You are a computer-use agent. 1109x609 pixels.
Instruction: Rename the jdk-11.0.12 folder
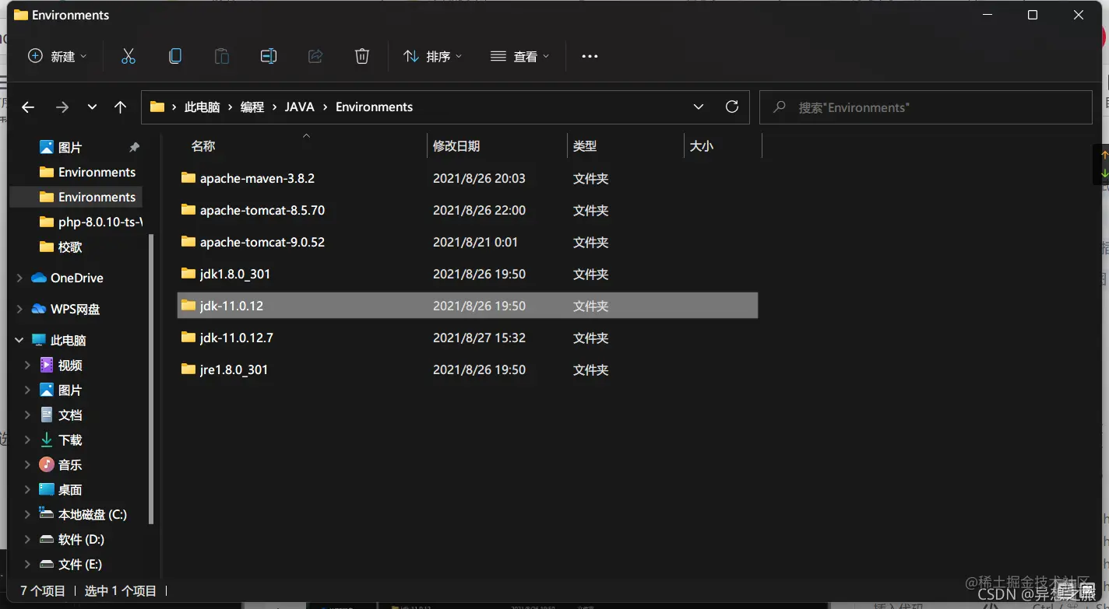tap(268, 55)
